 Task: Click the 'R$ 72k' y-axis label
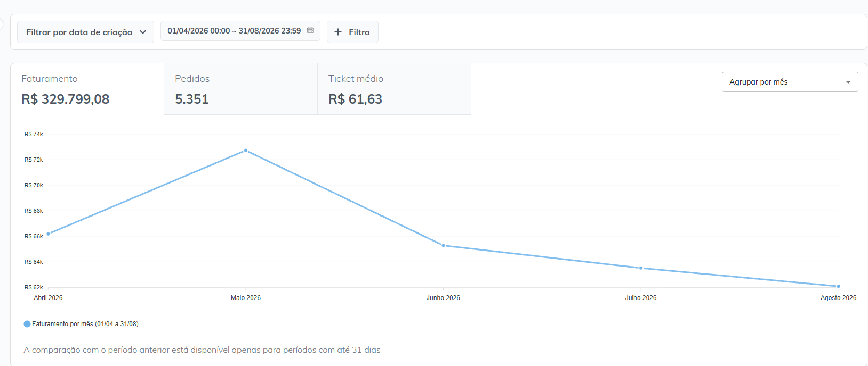pyautogui.click(x=34, y=160)
